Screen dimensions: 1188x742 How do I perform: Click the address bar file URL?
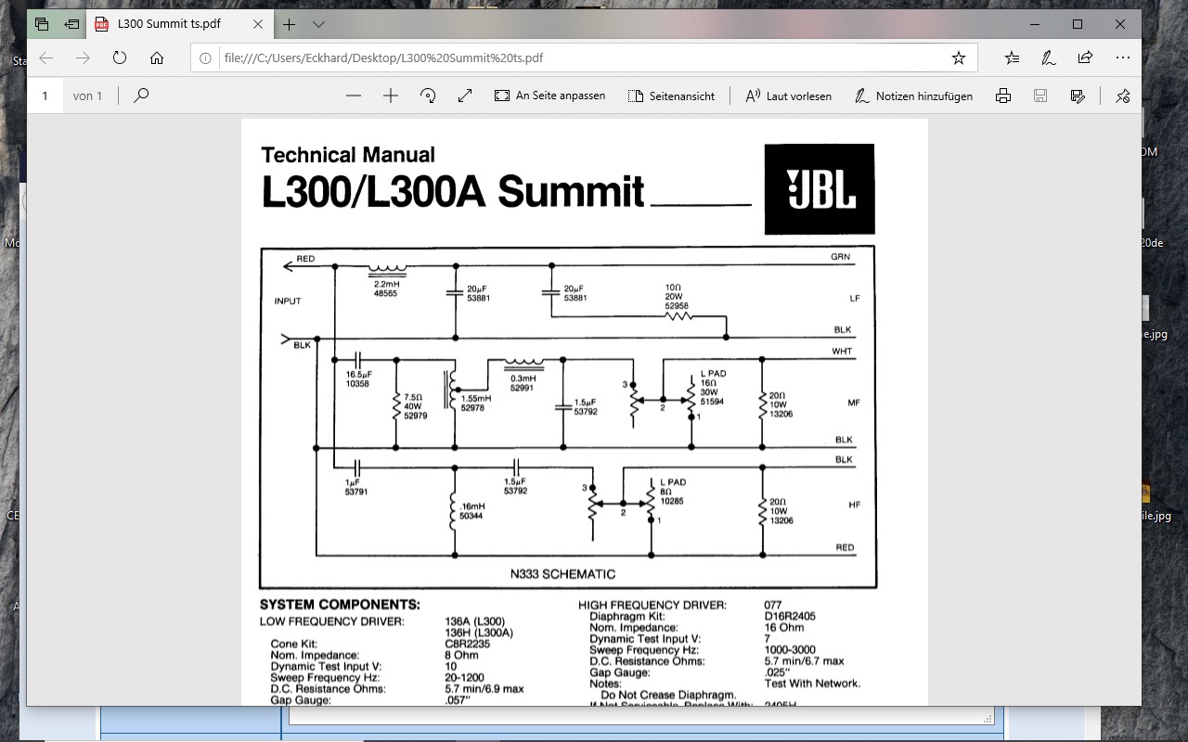[x=383, y=58]
